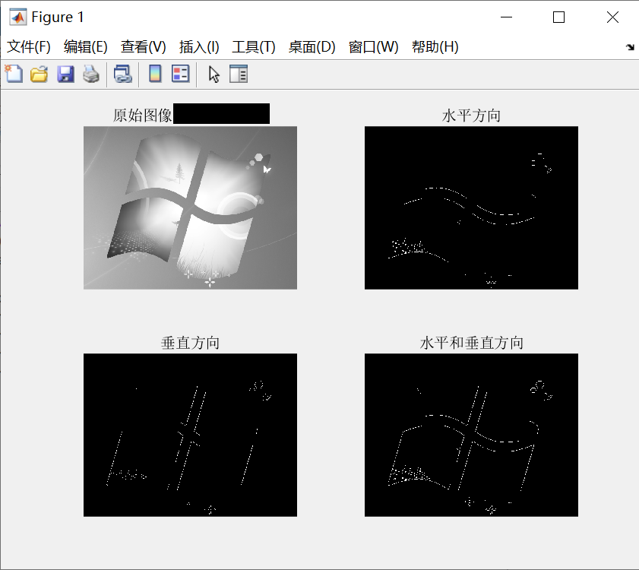Open the 查看(V) menu
The width and height of the screenshot is (639, 570).
point(144,47)
